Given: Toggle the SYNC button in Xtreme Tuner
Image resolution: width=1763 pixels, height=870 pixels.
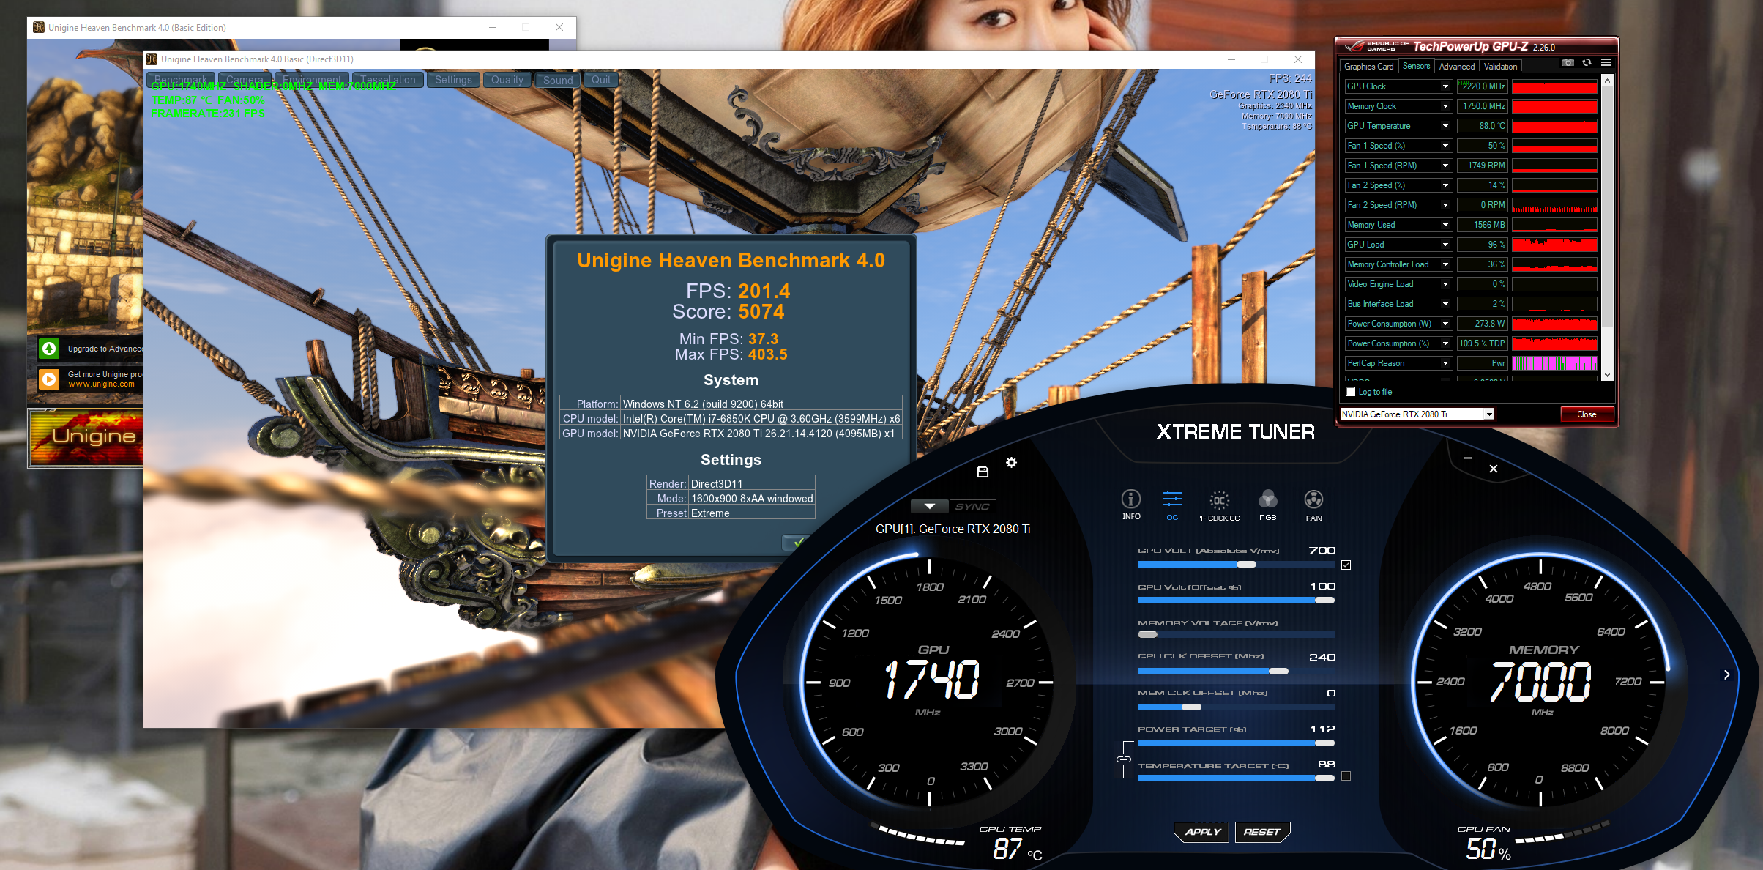Looking at the screenshot, I should coord(972,507).
